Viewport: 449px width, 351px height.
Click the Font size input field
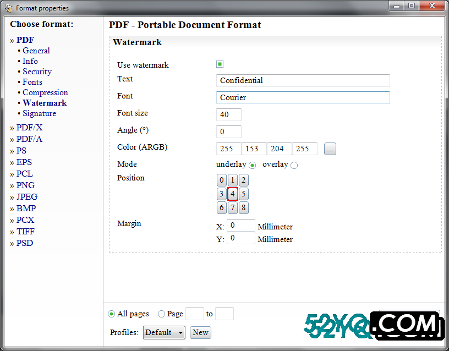(229, 114)
